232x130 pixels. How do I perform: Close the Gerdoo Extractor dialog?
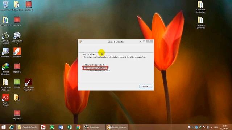(150, 41)
